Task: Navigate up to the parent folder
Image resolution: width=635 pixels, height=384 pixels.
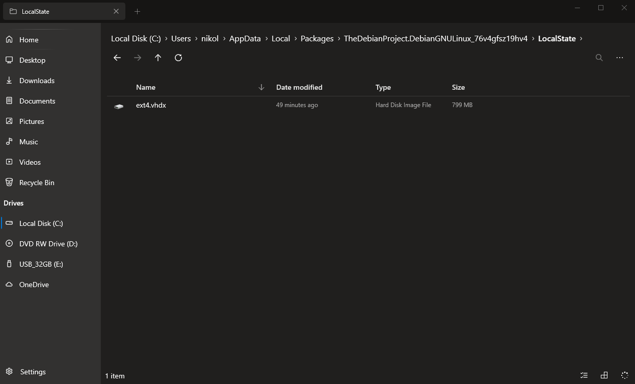Action: tap(157, 58)
